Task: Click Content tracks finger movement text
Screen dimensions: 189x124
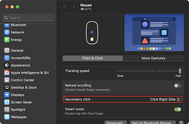Action: click(87, 90)
